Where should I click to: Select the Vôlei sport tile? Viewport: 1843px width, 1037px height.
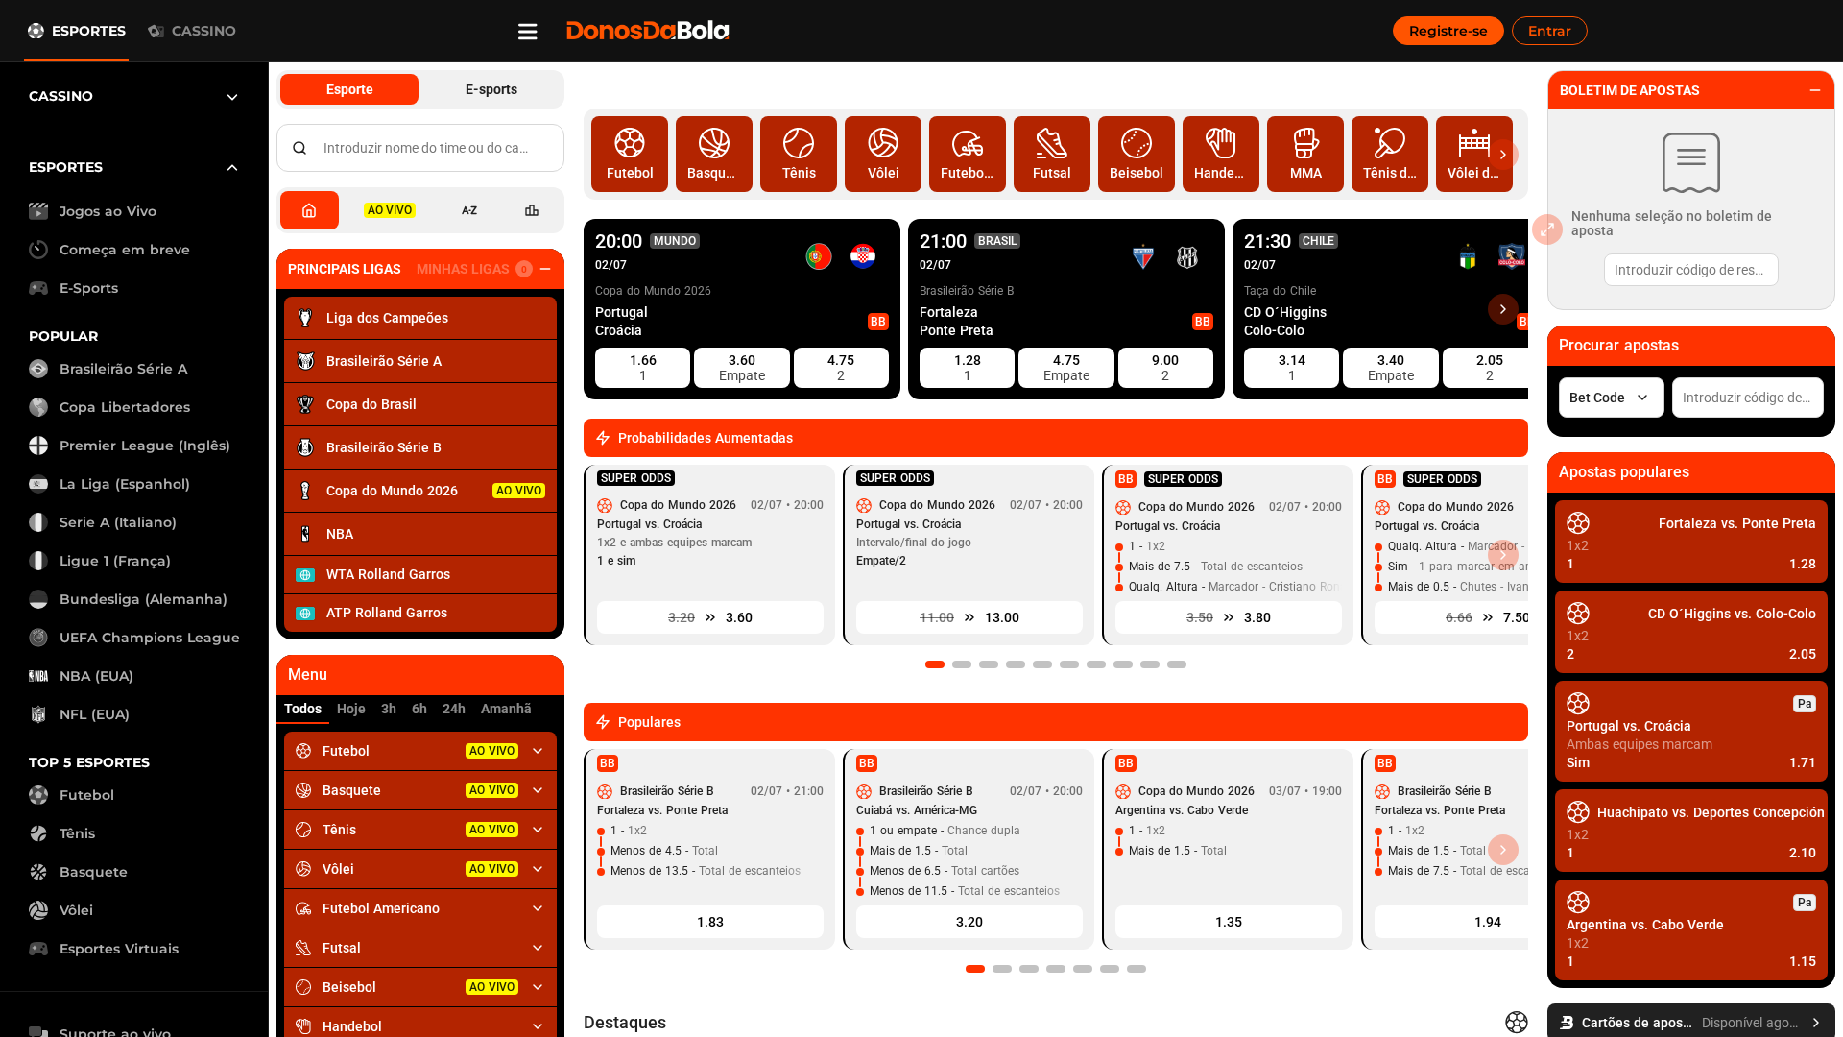[883, 154]
